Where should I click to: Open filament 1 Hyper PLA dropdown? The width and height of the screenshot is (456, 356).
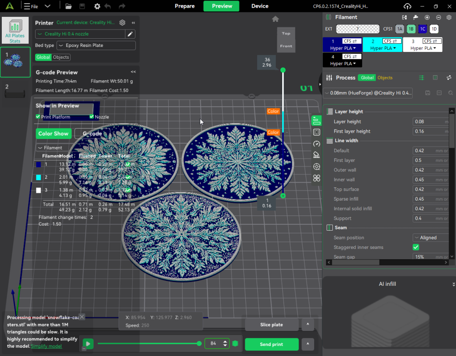point(342,48)
